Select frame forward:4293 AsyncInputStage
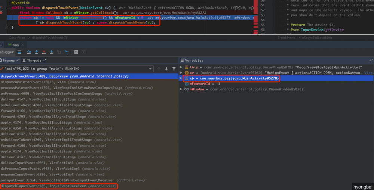374x190 pixels. click(89, 117)
